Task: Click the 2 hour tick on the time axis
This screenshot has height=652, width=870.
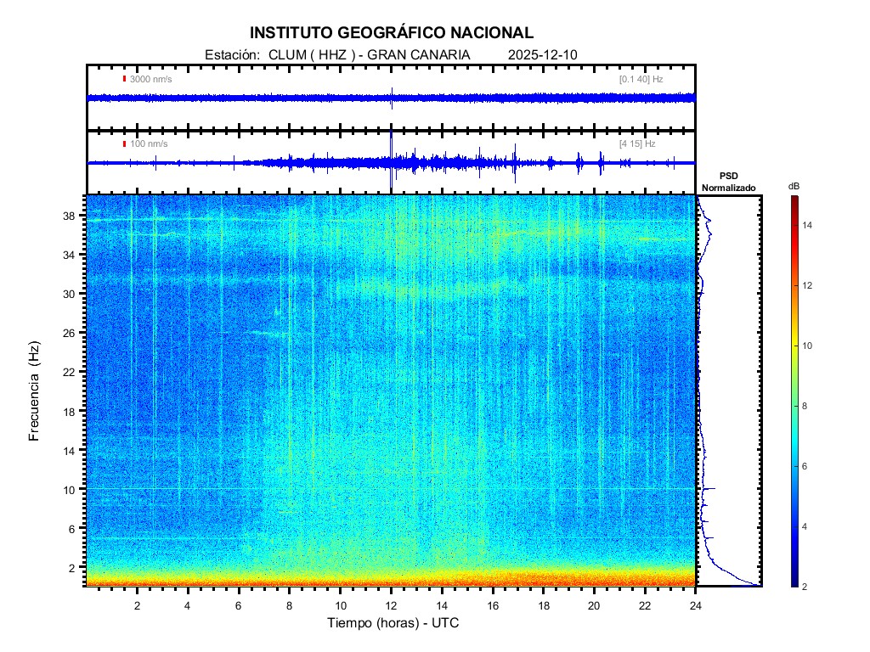Action: click(x=137, y=605)
